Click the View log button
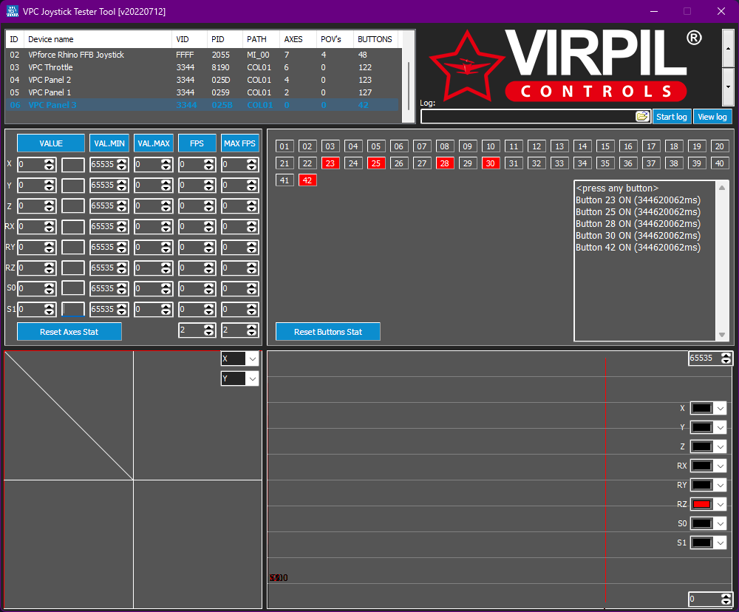 pyautogui.click(x=712, y=117)
